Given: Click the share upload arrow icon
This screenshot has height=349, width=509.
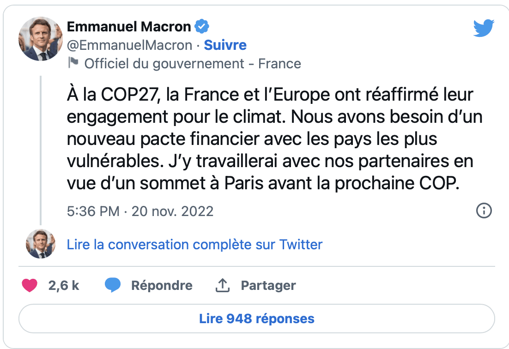Looking at the screenshot, I should (x=223, y=285).
